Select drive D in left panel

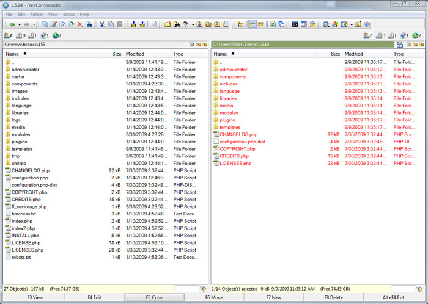21,35
